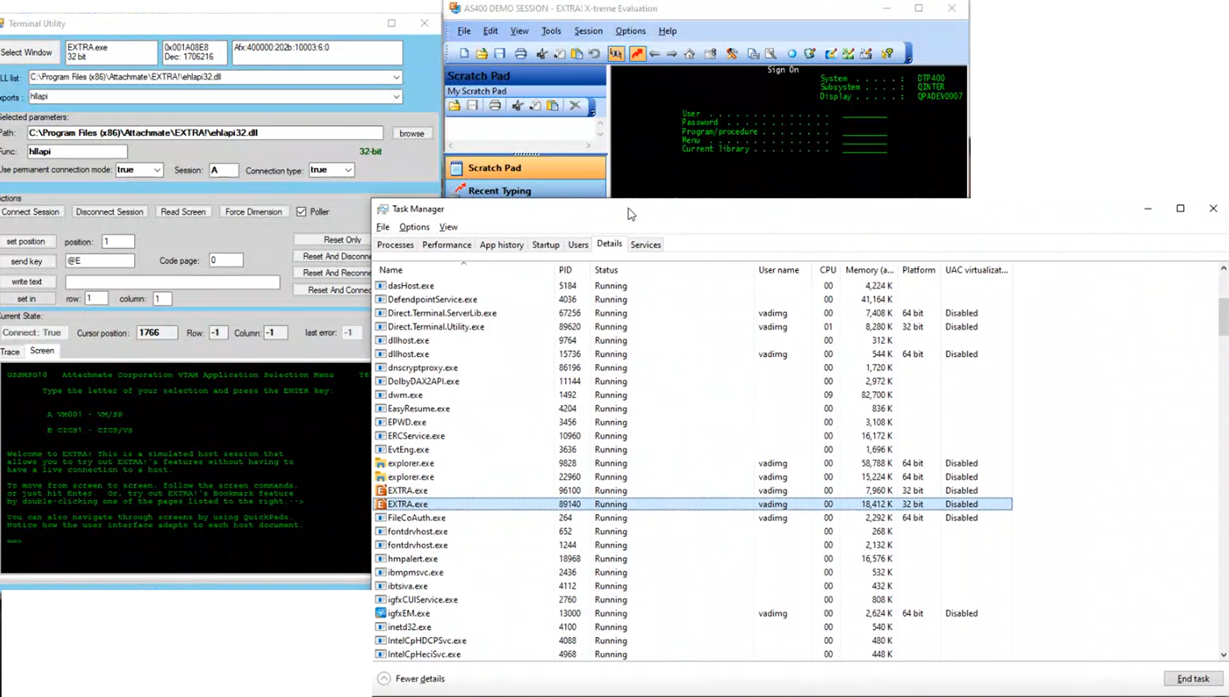The height and width of the screenshot is (697, 1229).
Task: Click the Save icon in EXTRA! main toolbar
Action: 499,53
